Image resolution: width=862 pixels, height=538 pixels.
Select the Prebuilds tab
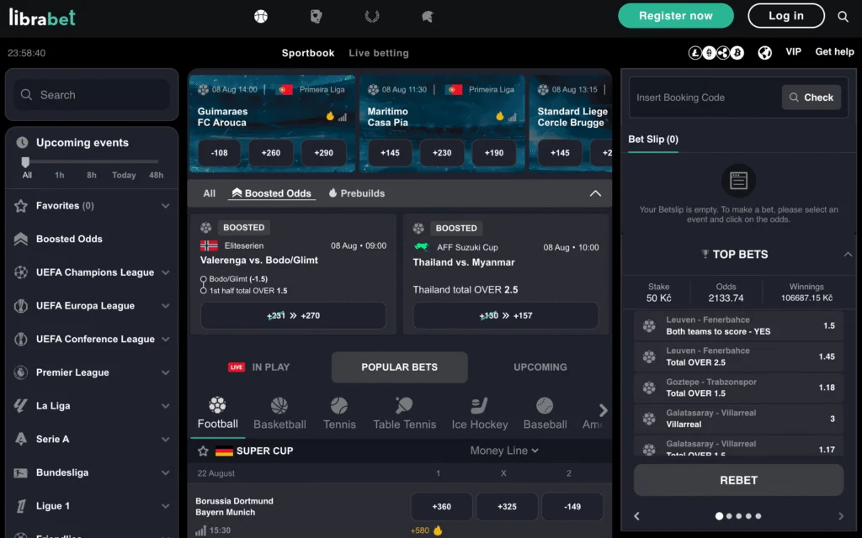[357, 193]
